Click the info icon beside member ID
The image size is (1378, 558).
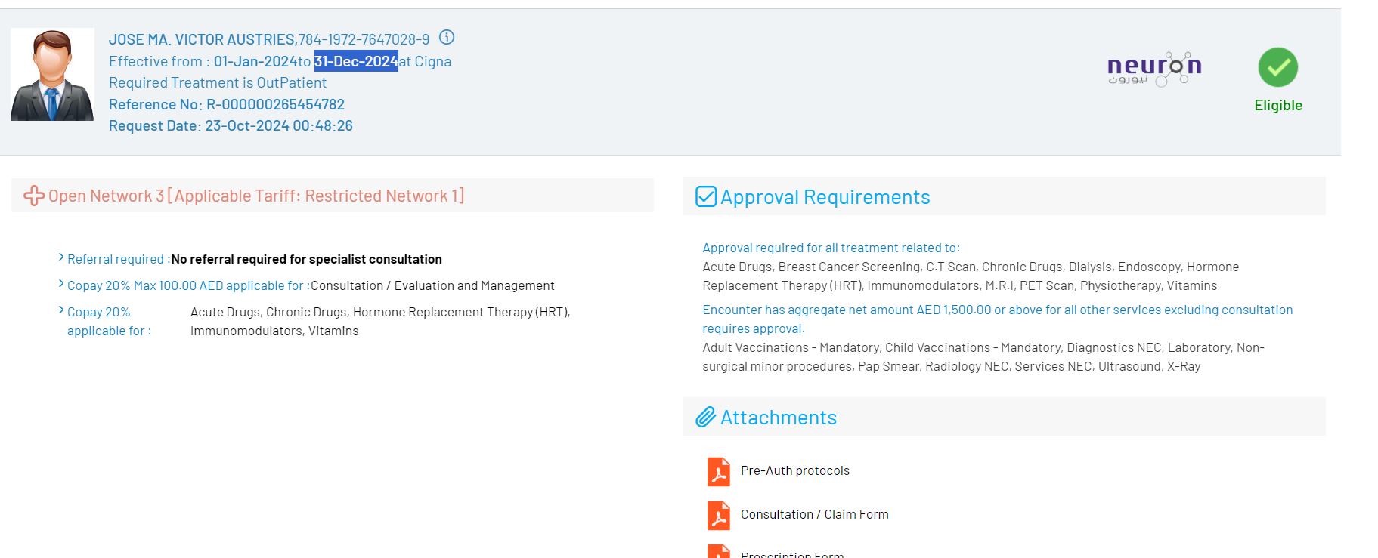point(447,38)
